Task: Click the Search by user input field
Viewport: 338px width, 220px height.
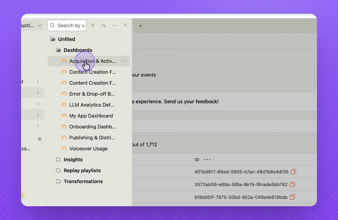Action: 67,25
